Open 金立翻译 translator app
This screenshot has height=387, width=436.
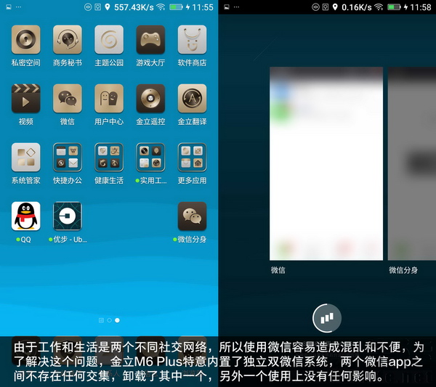coord(192,98)
